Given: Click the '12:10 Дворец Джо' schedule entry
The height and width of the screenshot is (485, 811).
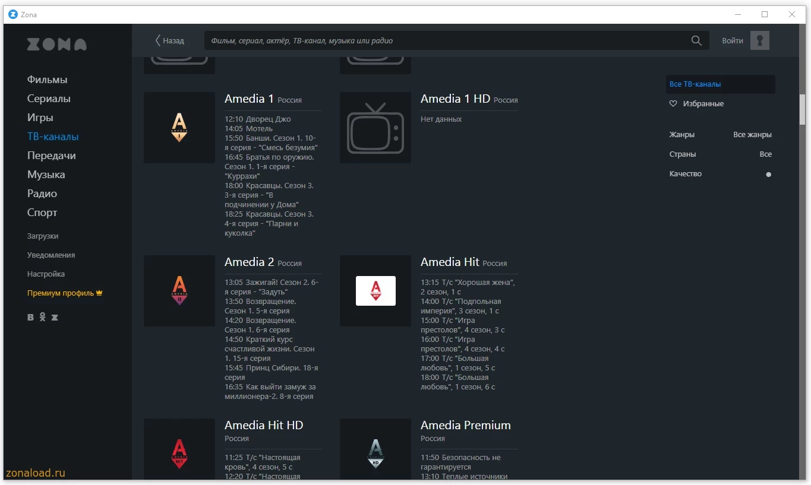Looking at the screenshot, I should click(258, 119).
